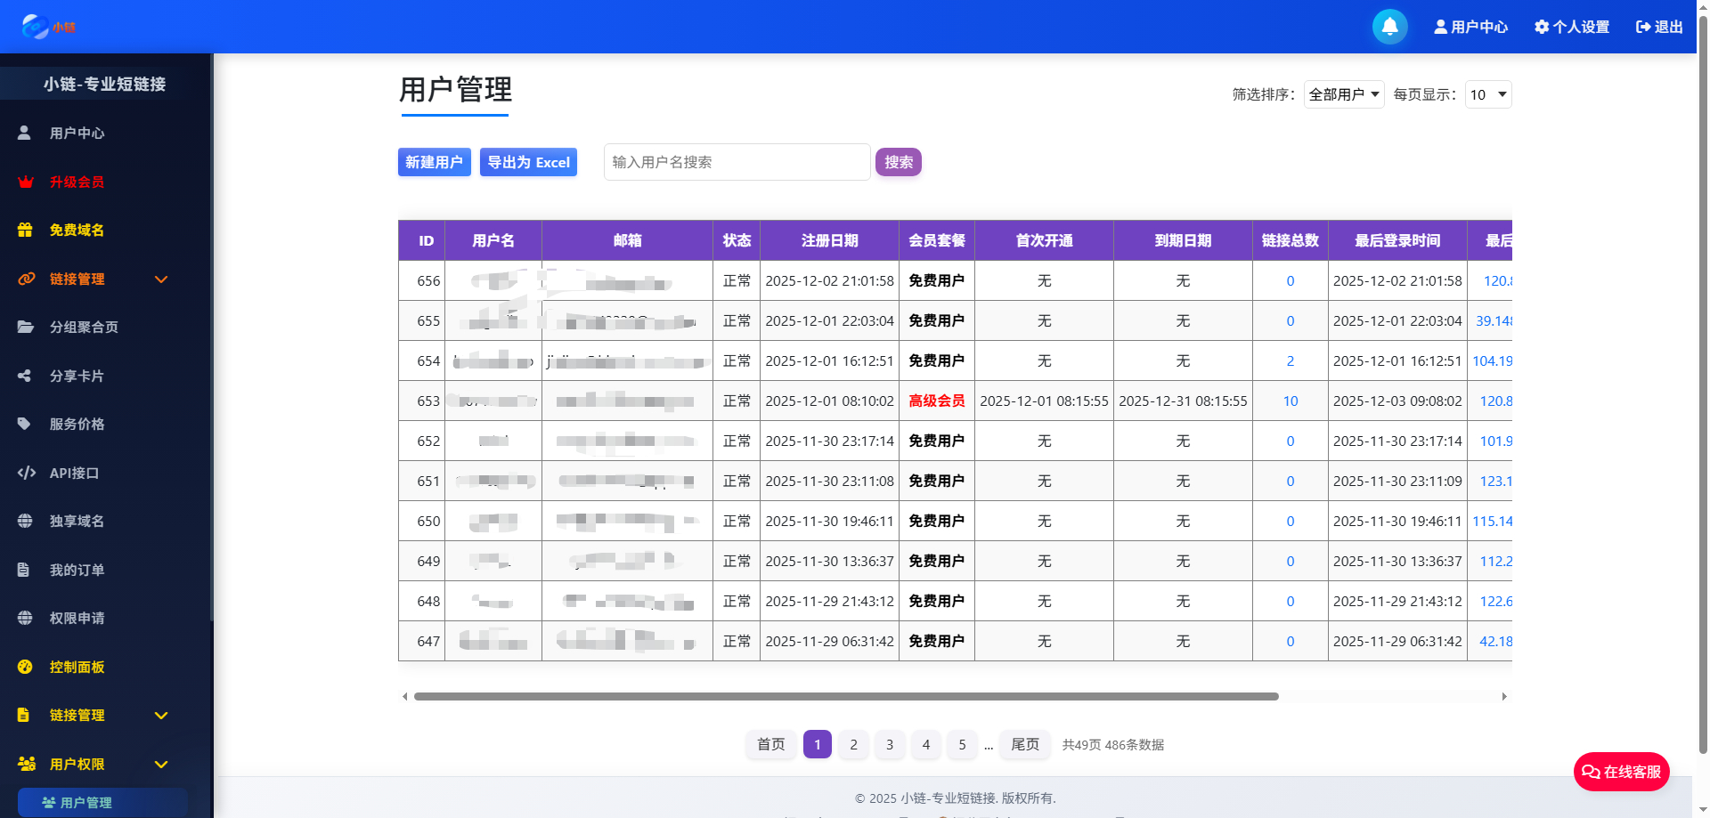Open 分组聚合页 using its folder icon
This screenshot has height=818, width=1710.
pos(24,327)
